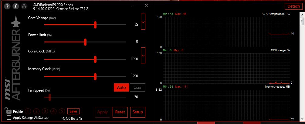Image resolution: width=305 pixels, height=124 pixels.
Task: Expand the Core Clock dropdown arrow
Action: click(x=143, y=55)
